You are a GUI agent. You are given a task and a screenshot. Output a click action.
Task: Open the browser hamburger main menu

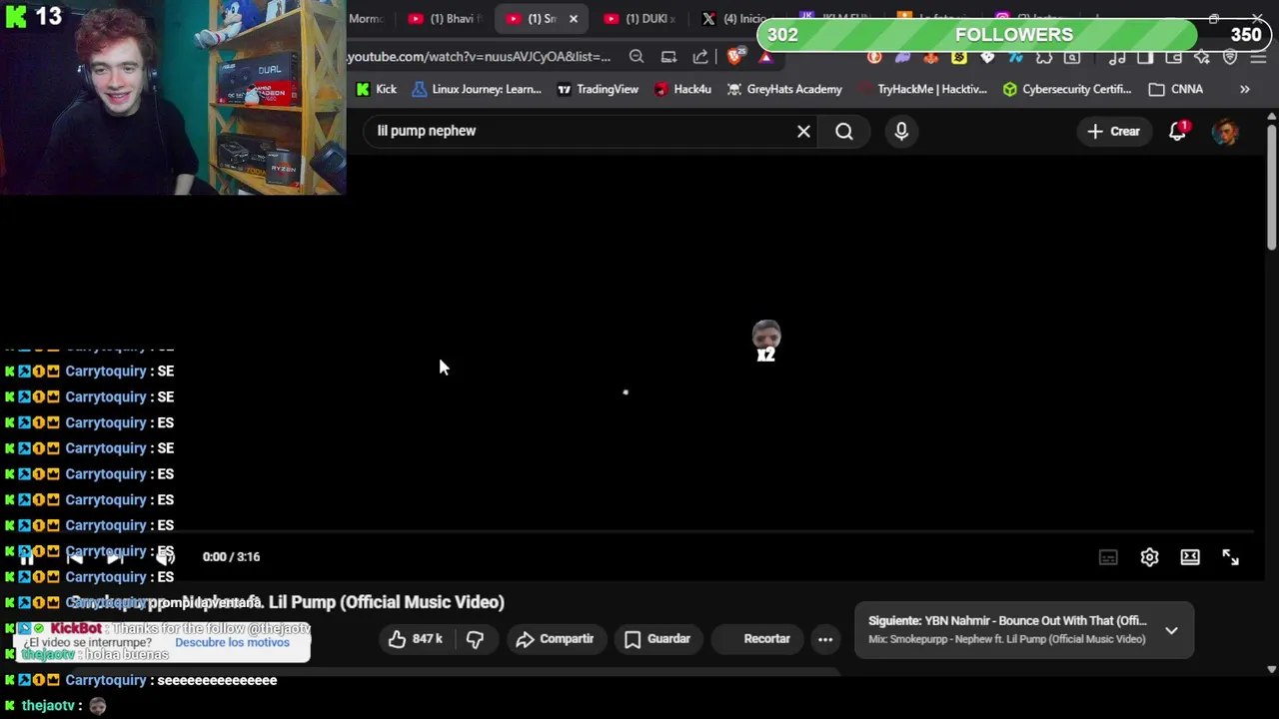point(1258,57)
